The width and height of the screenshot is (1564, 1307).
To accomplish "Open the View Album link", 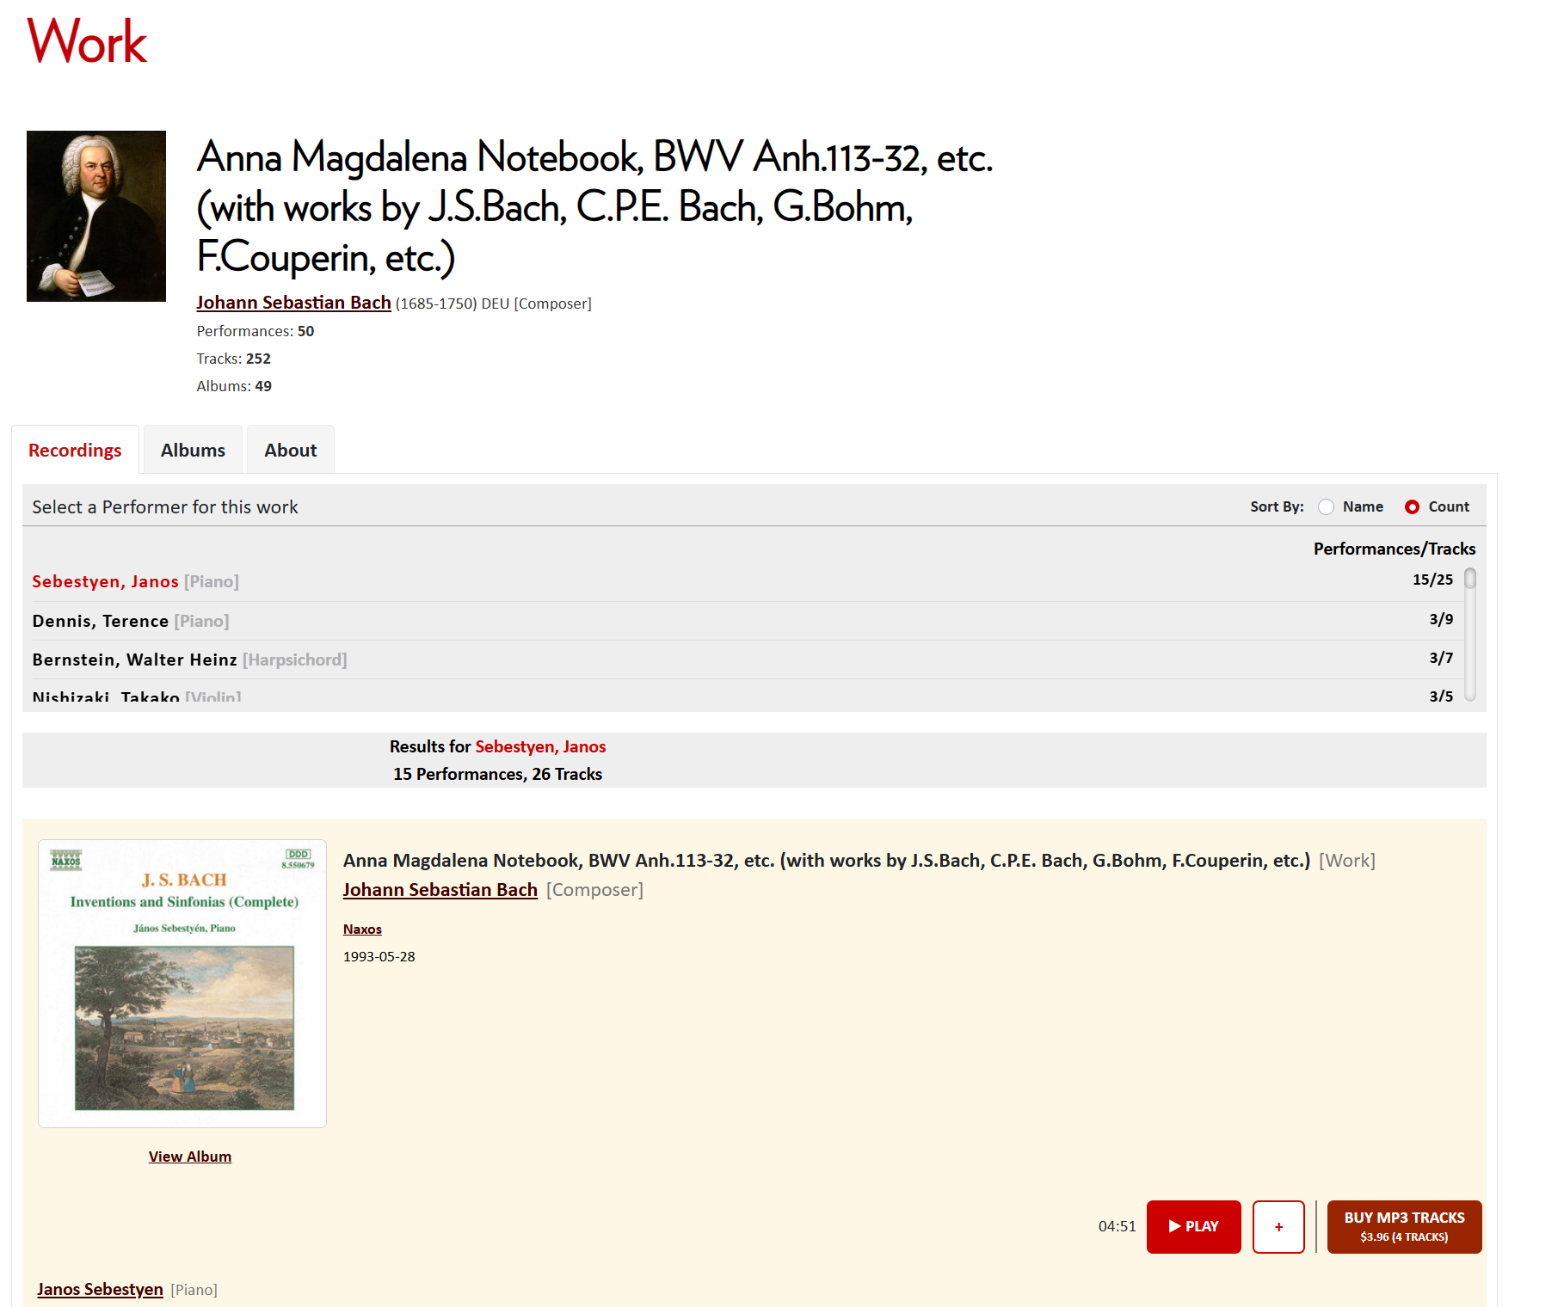I will coord(190,1157).
